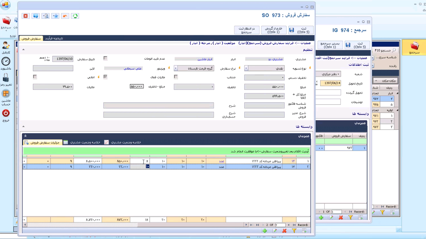The width and height of the screenshot is (426, 239).
Task: Open the نرخ سفارش price group dropdown
Action: point(176,68)
